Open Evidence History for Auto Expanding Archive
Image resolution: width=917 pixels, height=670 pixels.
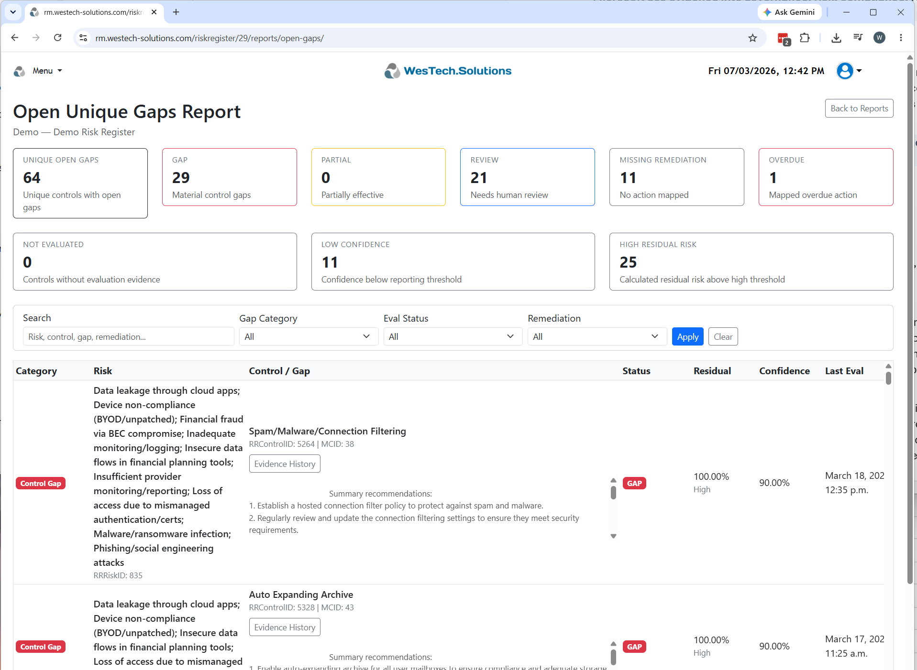[x=285, y=627]
